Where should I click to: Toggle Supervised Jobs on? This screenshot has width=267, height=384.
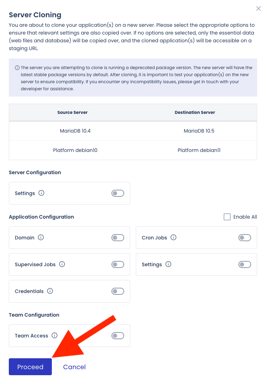coord(117,264)
